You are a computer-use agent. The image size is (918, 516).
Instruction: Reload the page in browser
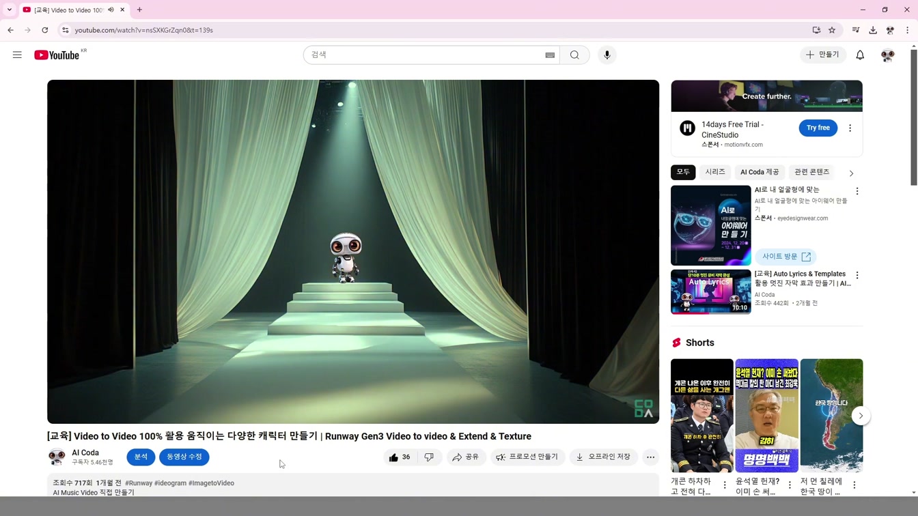click(45, 30)
